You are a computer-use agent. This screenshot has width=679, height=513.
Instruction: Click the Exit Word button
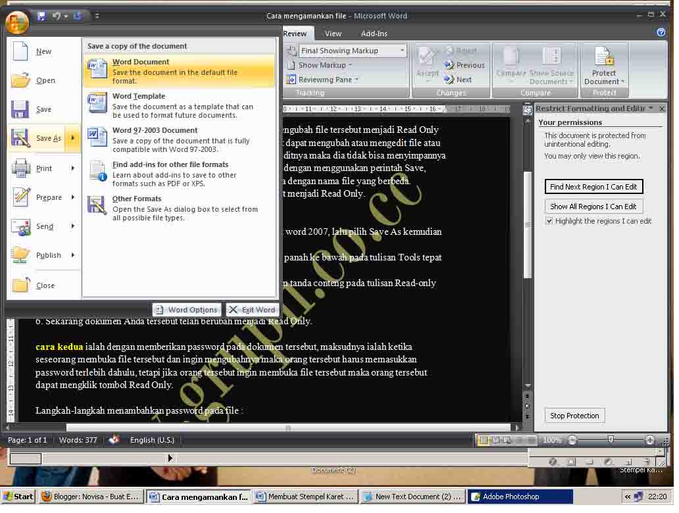tap(252, 310)
